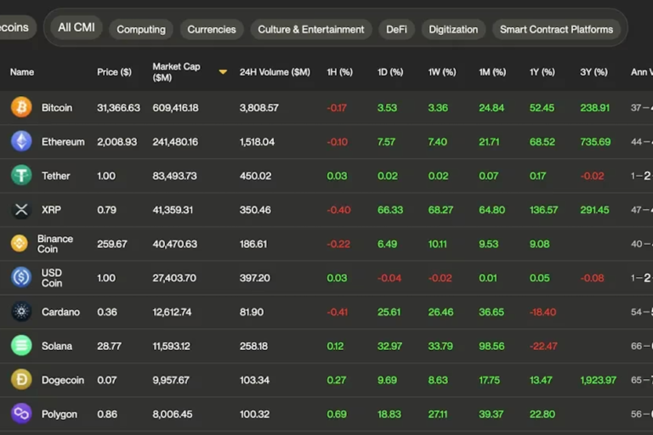
Task: Click XRP 1D value 66.33
Action: (390, 210)
